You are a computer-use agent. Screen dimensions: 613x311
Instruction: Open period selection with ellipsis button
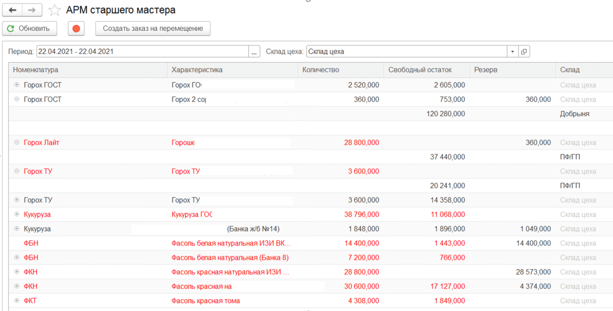click(255, 52)
